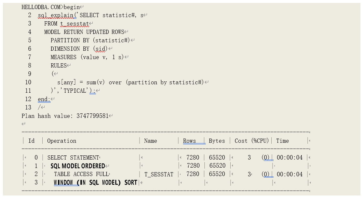Click the SELECT STATEMENT operation row
The image size is (364, 198).
pos(73,158)
